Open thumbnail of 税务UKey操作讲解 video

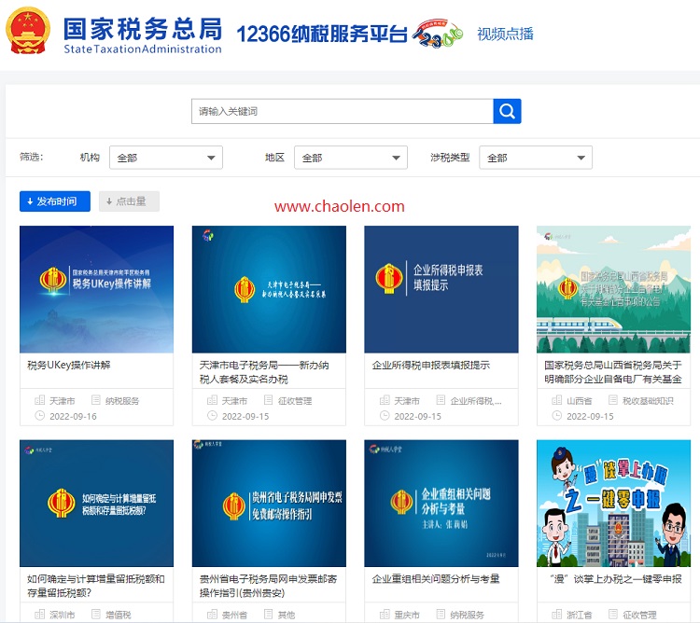point(96,289)
